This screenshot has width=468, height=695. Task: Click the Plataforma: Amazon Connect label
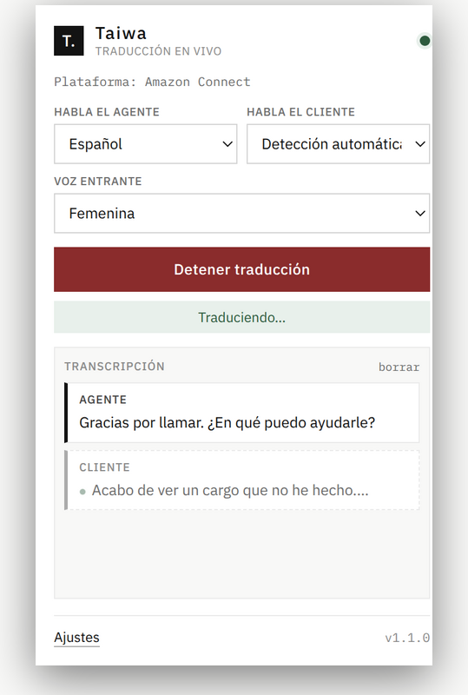(x=153, y=82)
